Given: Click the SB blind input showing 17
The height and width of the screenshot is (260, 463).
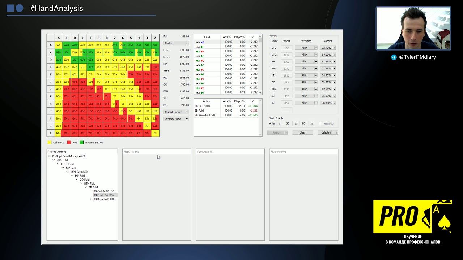Looking at the screenshot, I should [296, 123].
